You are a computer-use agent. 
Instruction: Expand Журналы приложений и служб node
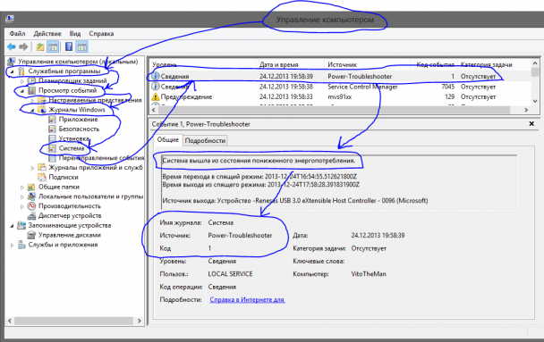pos(32,168)
